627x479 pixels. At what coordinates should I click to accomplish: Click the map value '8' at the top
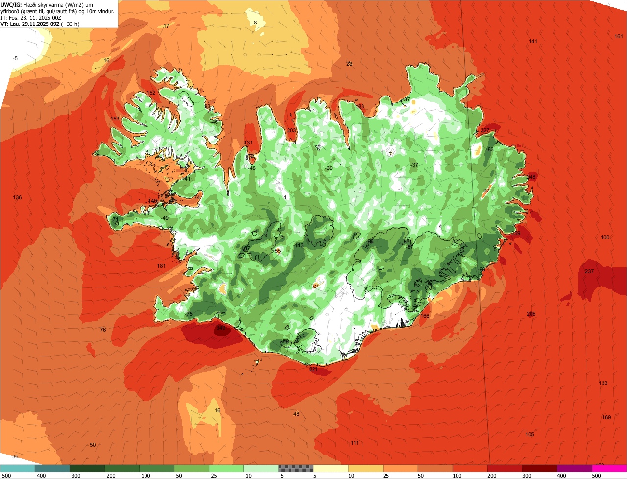coord(255,23)
